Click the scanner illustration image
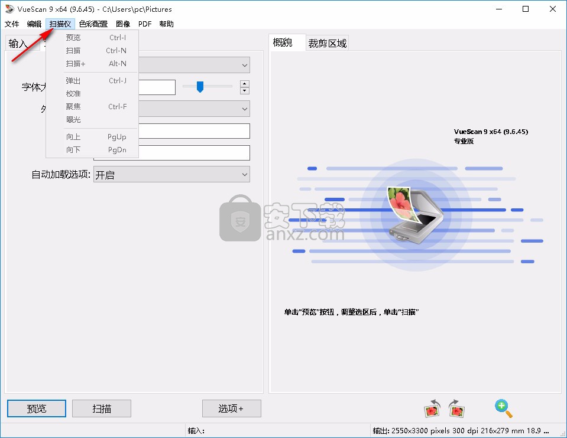Screen dimensions: 567x438 click(x=415, y=215)
